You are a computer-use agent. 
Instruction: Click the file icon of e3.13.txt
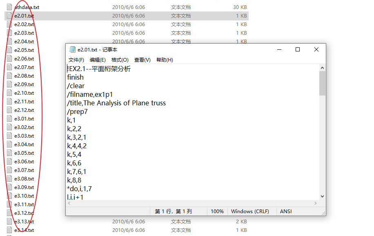click(9, 222)
